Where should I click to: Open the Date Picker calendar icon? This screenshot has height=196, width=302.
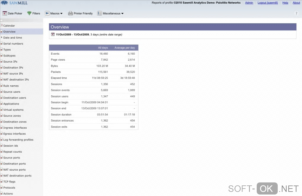5,14
